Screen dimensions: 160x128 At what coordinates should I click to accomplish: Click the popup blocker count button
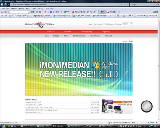[78, 12]
